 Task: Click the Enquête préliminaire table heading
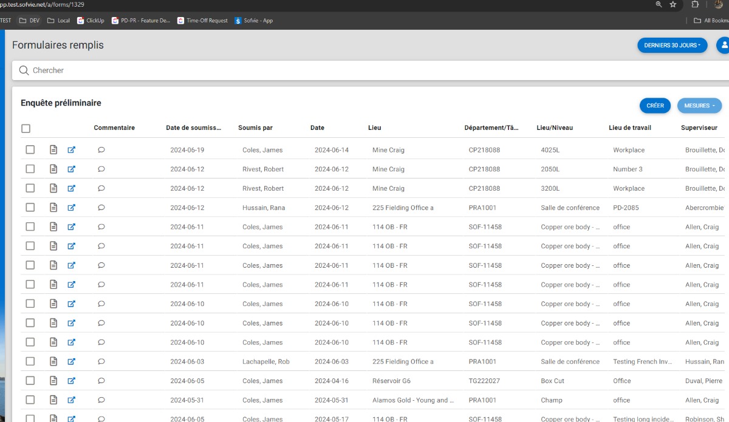point(61,103)
